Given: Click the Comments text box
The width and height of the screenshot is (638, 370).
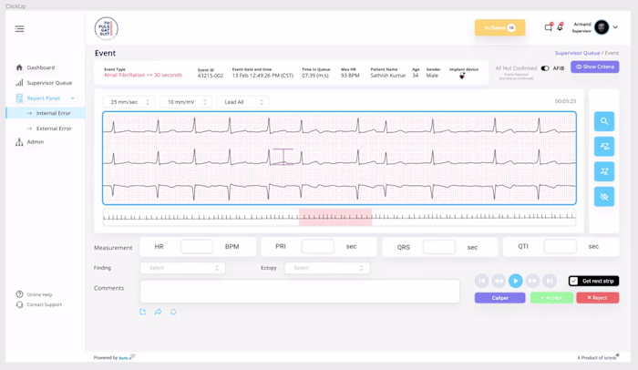Looking at the screenshot, I should [300, 292].
